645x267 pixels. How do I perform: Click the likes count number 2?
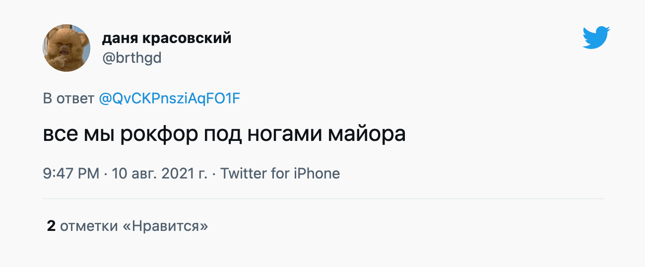(x=51, y=226)
